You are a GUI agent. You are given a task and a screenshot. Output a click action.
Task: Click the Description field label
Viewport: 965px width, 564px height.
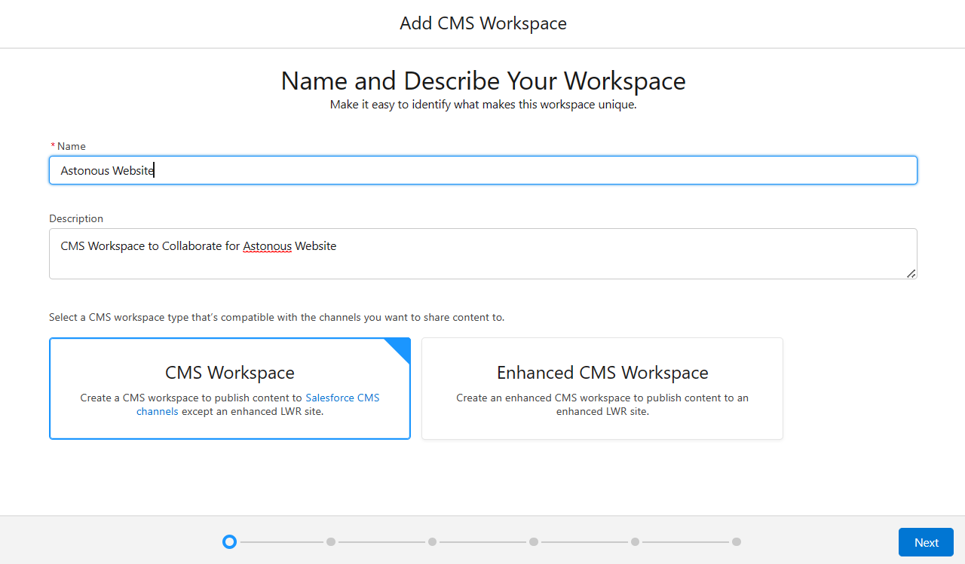pyautogui.click(x=76, y=218)
